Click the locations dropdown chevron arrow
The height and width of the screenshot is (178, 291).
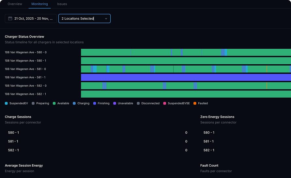click(106, 19)
